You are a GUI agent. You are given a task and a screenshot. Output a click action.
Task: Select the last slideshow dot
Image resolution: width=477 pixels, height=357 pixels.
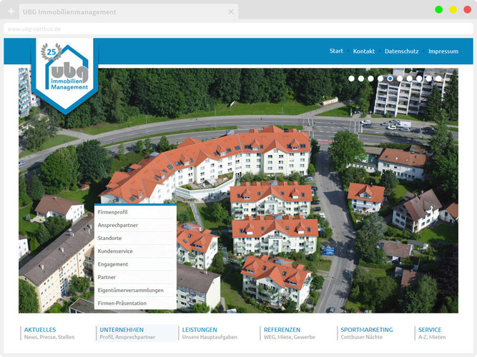pos(438,79)
